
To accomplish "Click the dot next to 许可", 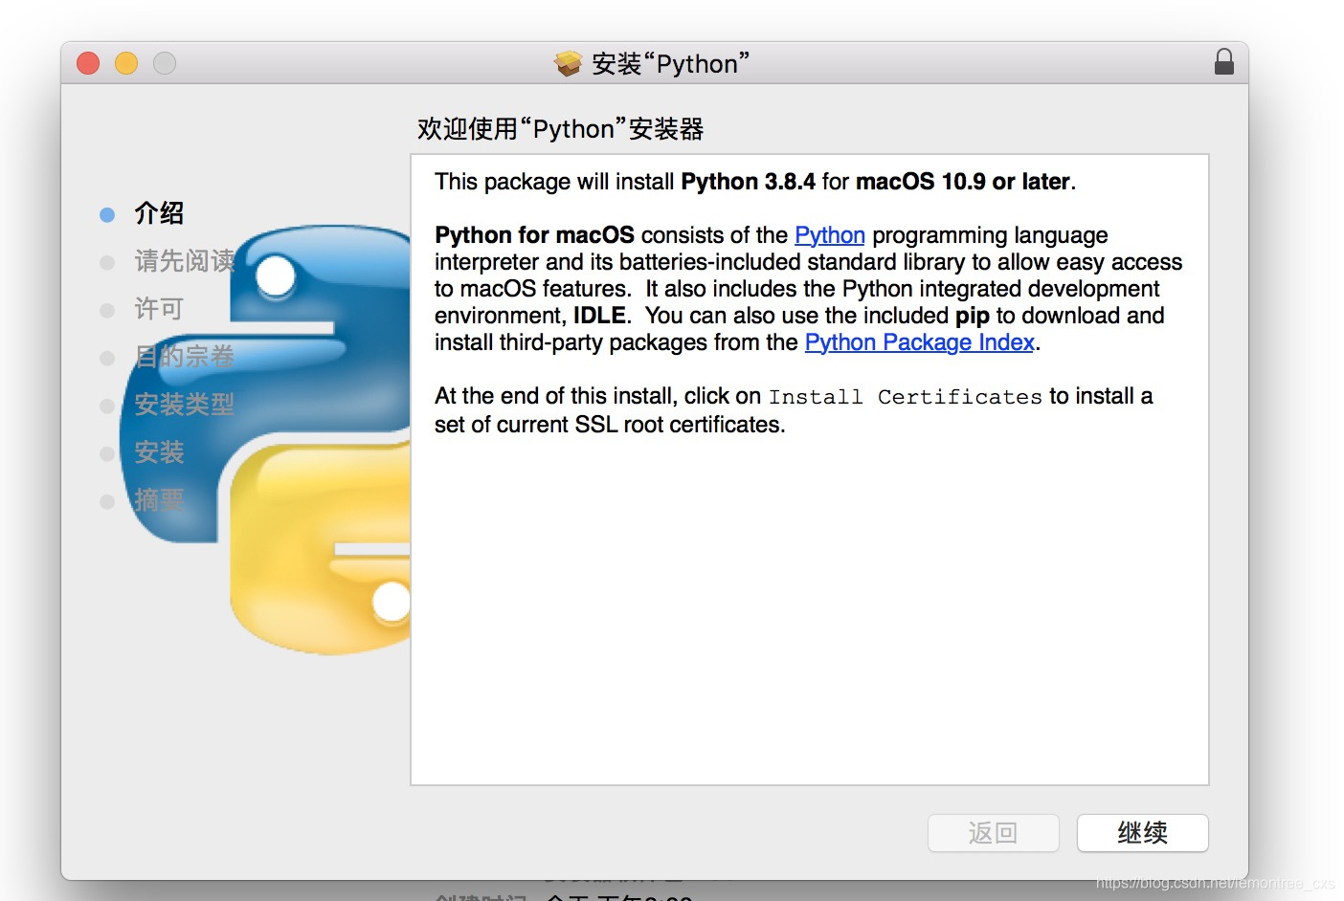I will click(106, 310).
